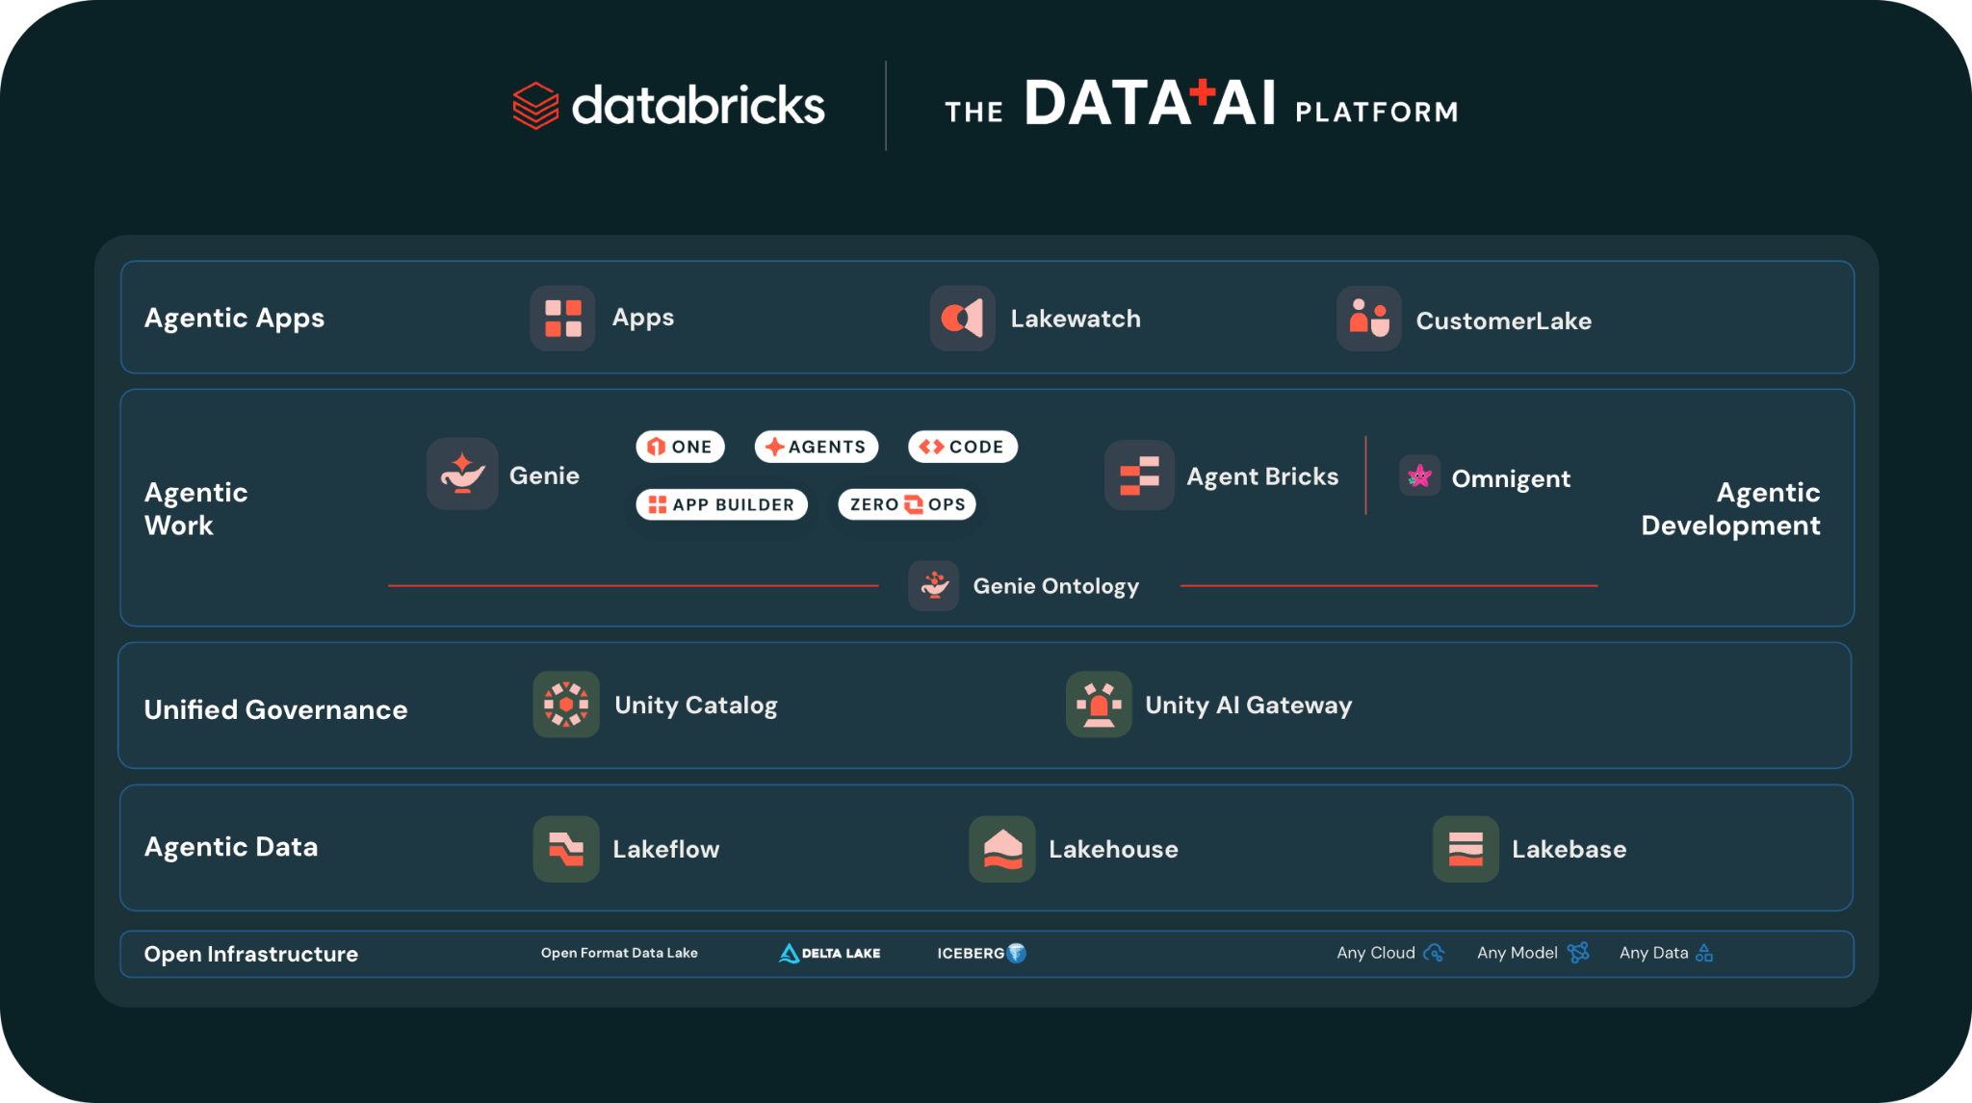Screen dimensions: 1972x1103
Task: Select the Open Infrastructure heading
Action: [250, 954]
